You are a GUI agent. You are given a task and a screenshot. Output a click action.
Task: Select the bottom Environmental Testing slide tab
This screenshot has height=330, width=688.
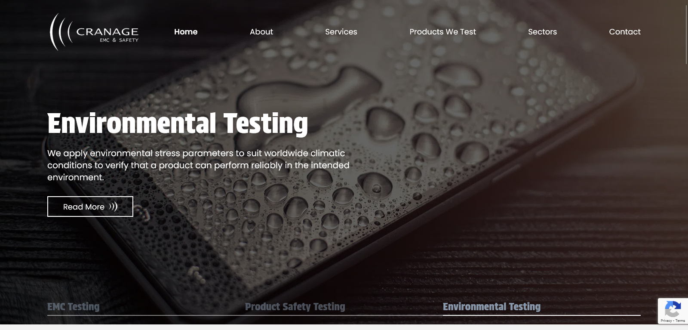point(491,307)
